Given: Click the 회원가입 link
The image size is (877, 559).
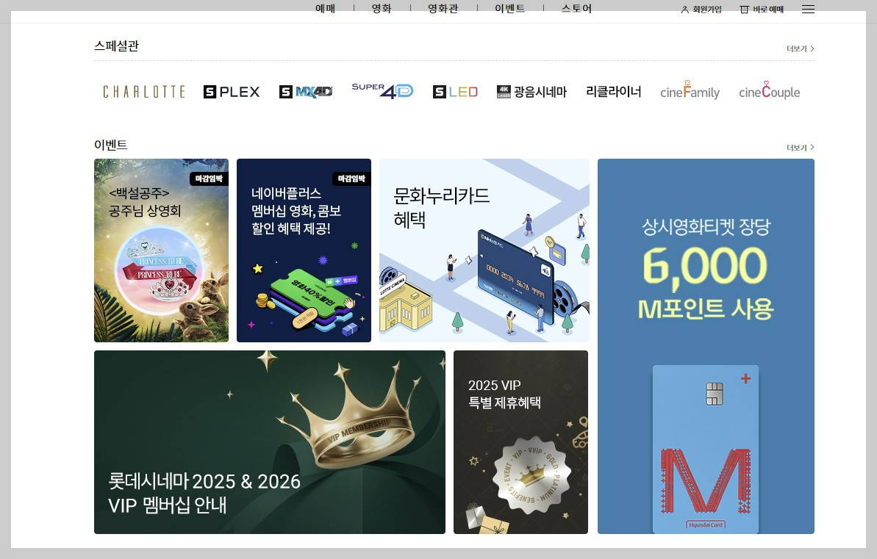Looking at the screenshot, I should coord(707,10).
